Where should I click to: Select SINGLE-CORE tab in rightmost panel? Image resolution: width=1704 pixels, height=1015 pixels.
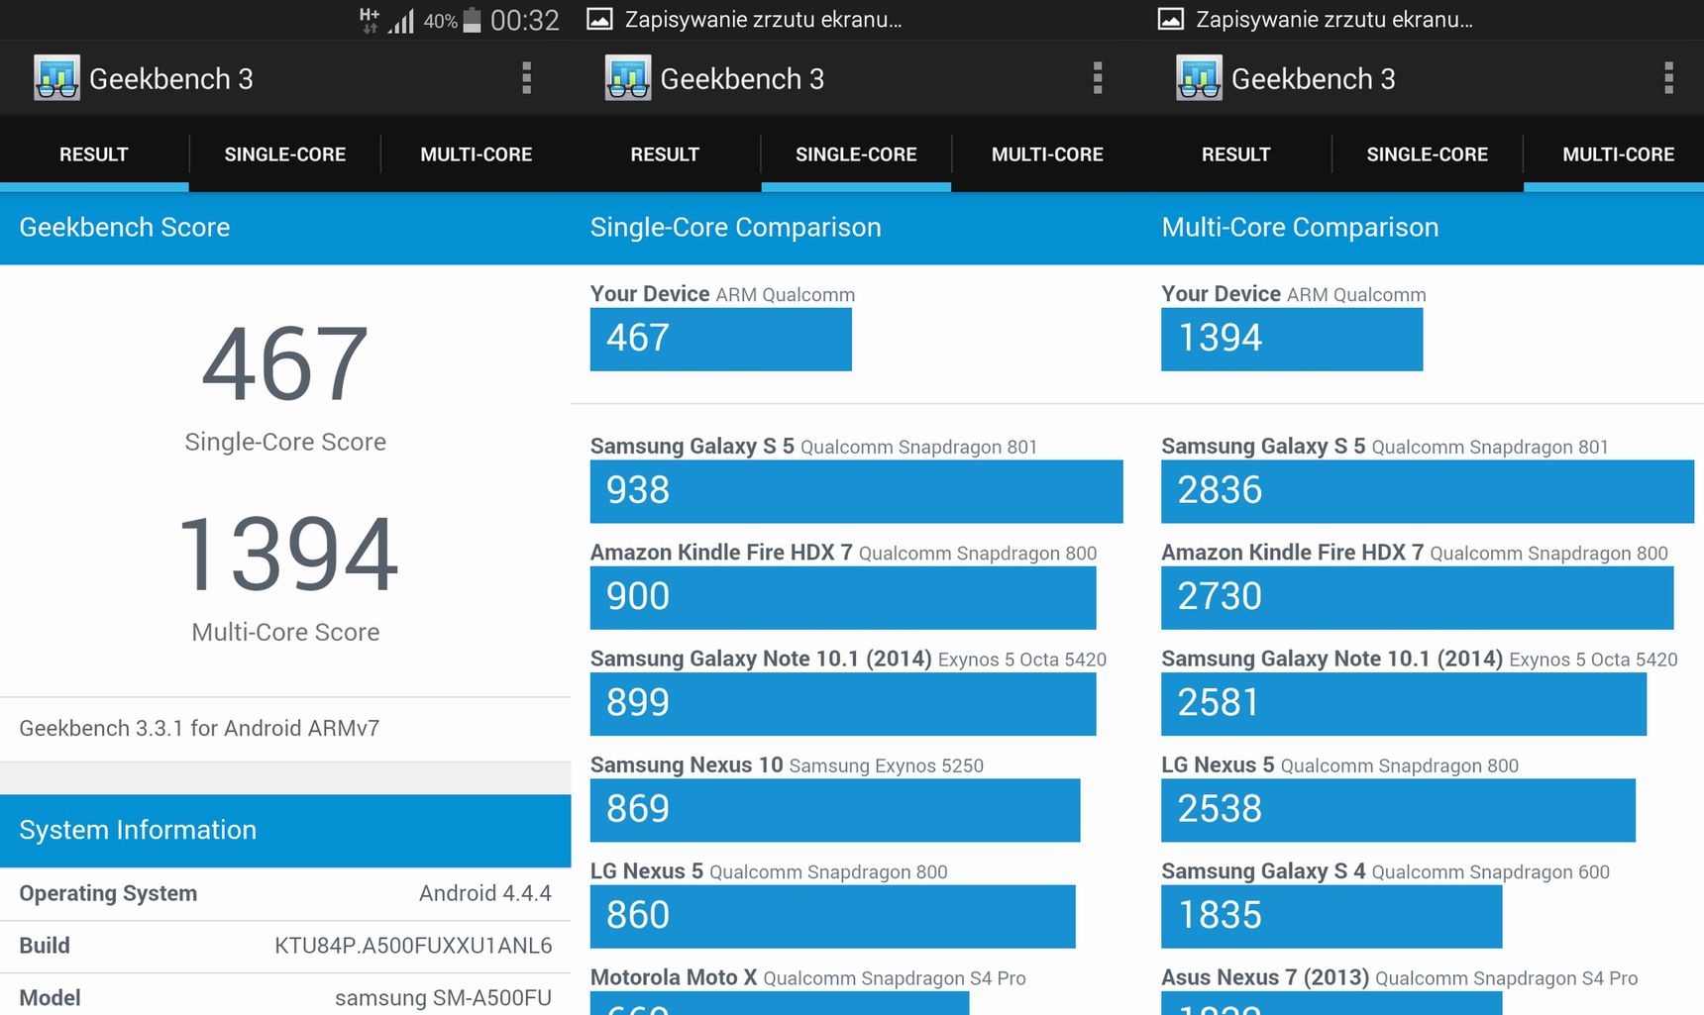(1428, 154)
